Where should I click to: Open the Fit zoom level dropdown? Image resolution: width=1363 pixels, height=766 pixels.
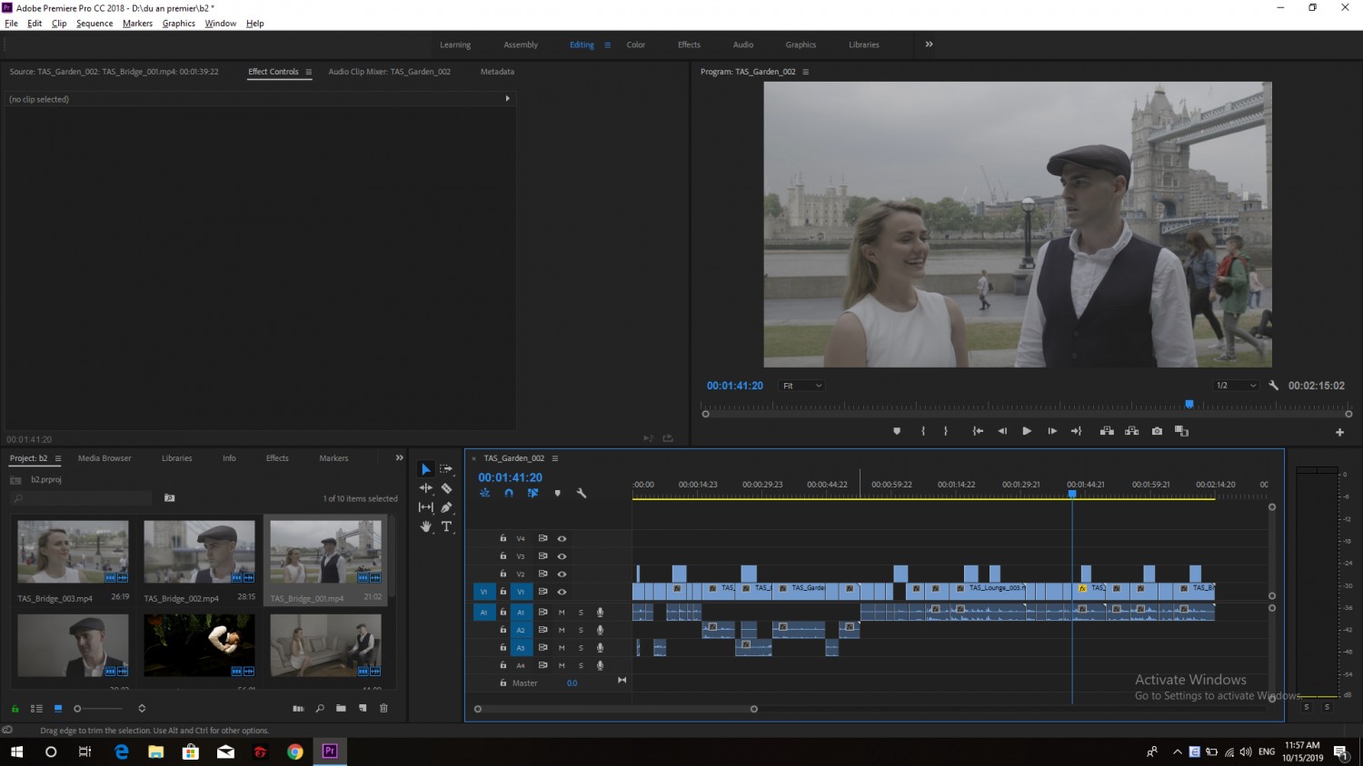pyautogui.click(x=801, y=386)
